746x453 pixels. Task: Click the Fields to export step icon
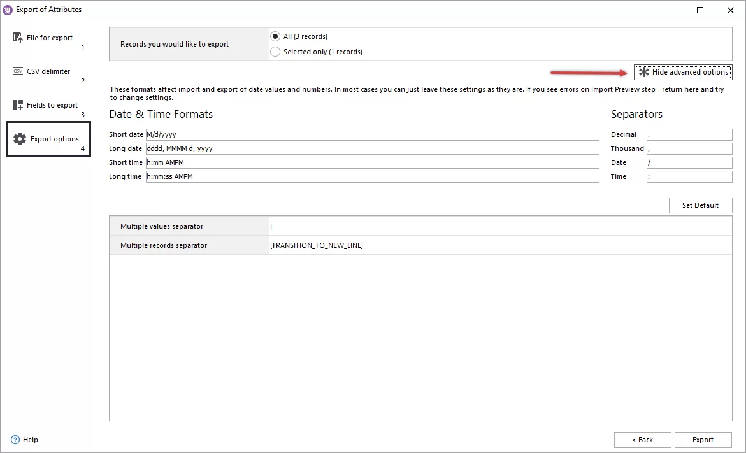17,105
